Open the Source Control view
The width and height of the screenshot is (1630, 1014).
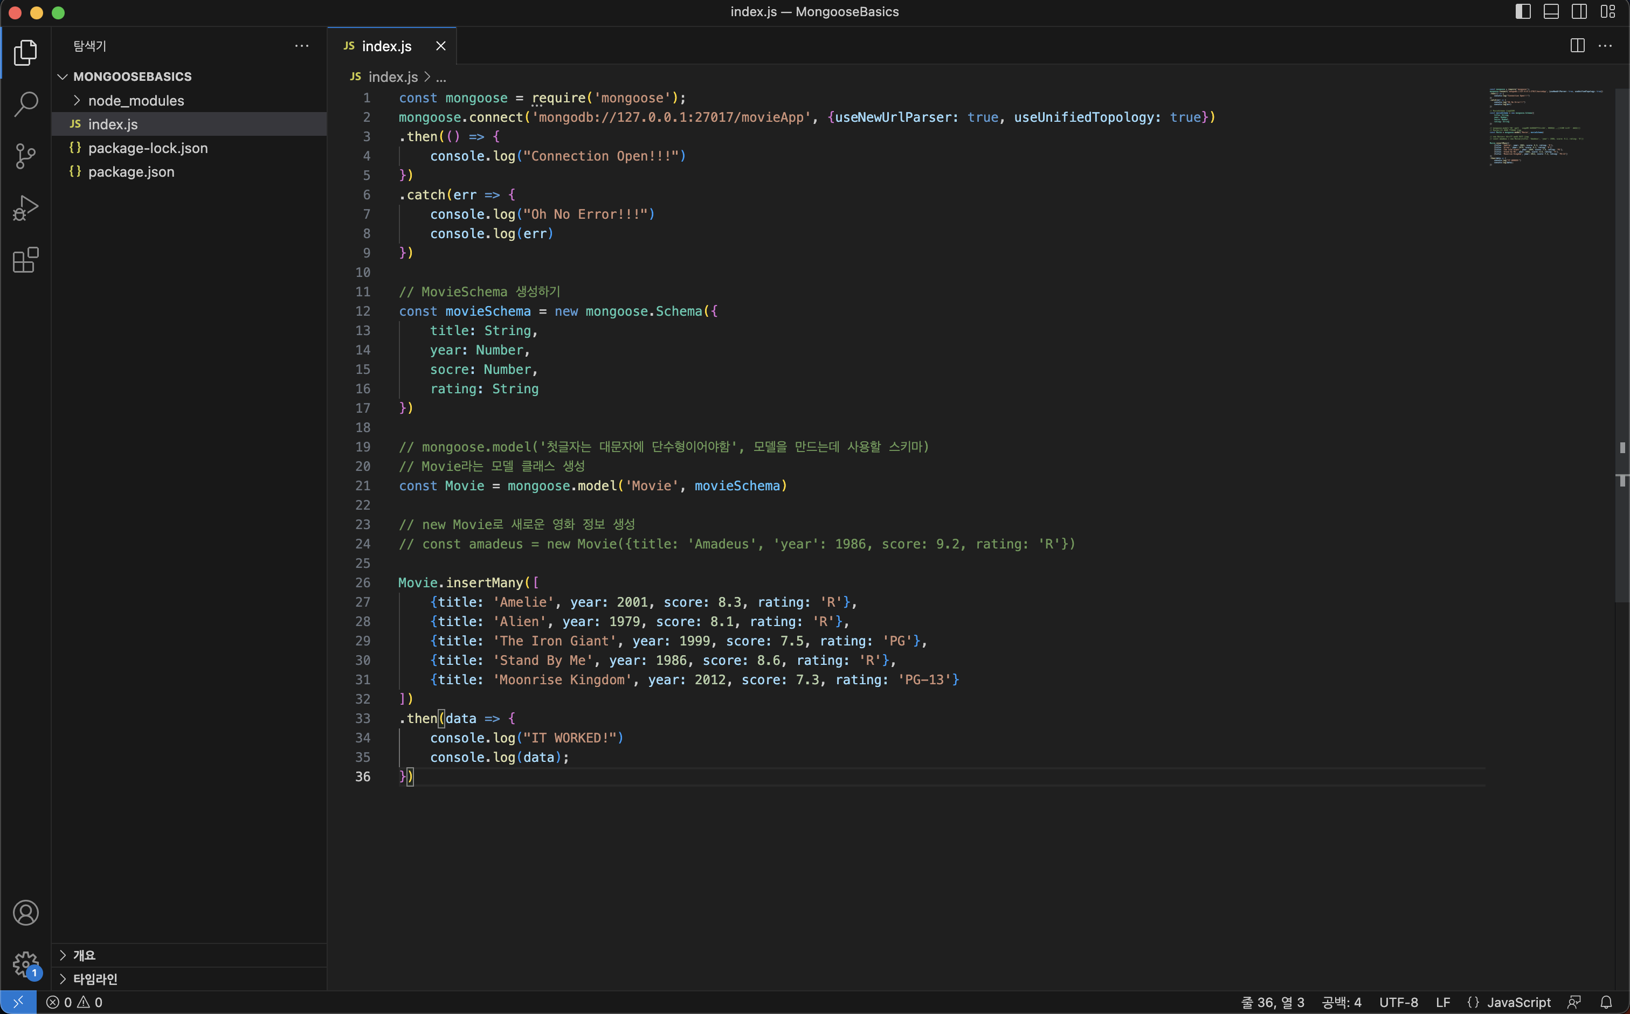(x=25, y=156)
